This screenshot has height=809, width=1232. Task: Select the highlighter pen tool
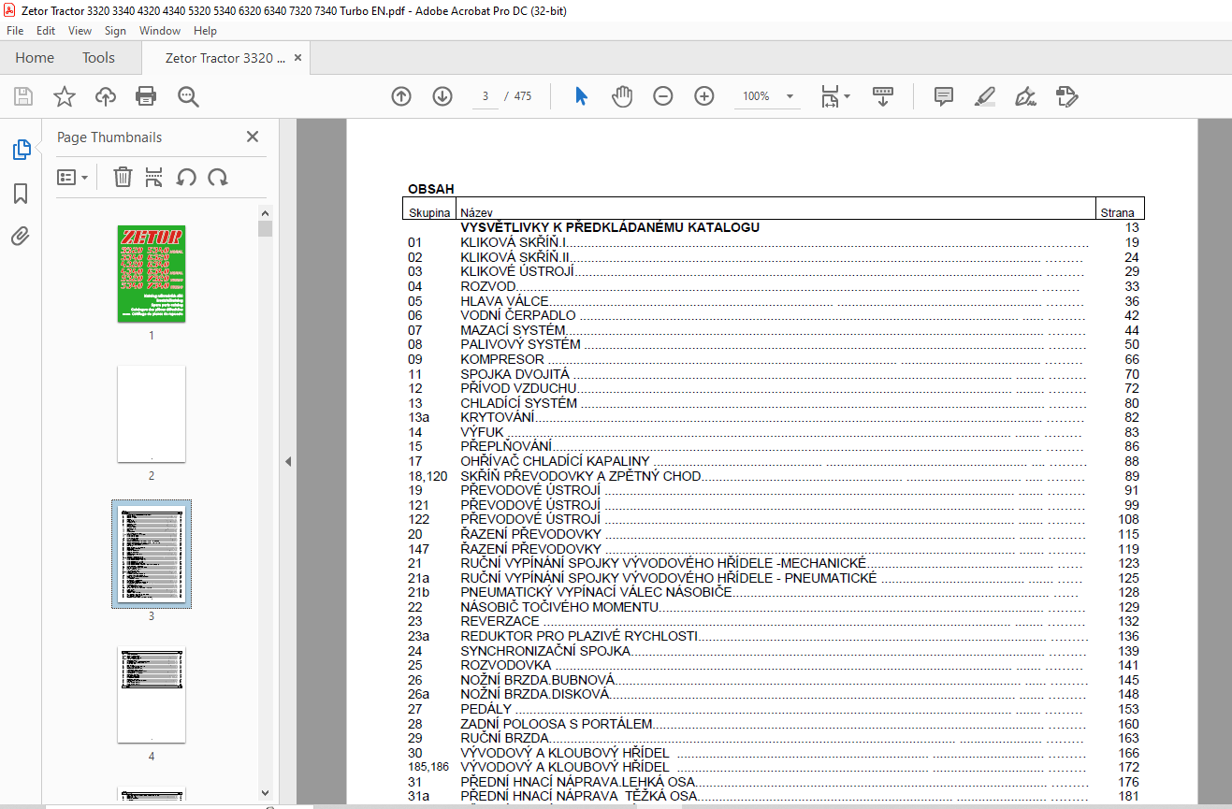tap(984, 96)
